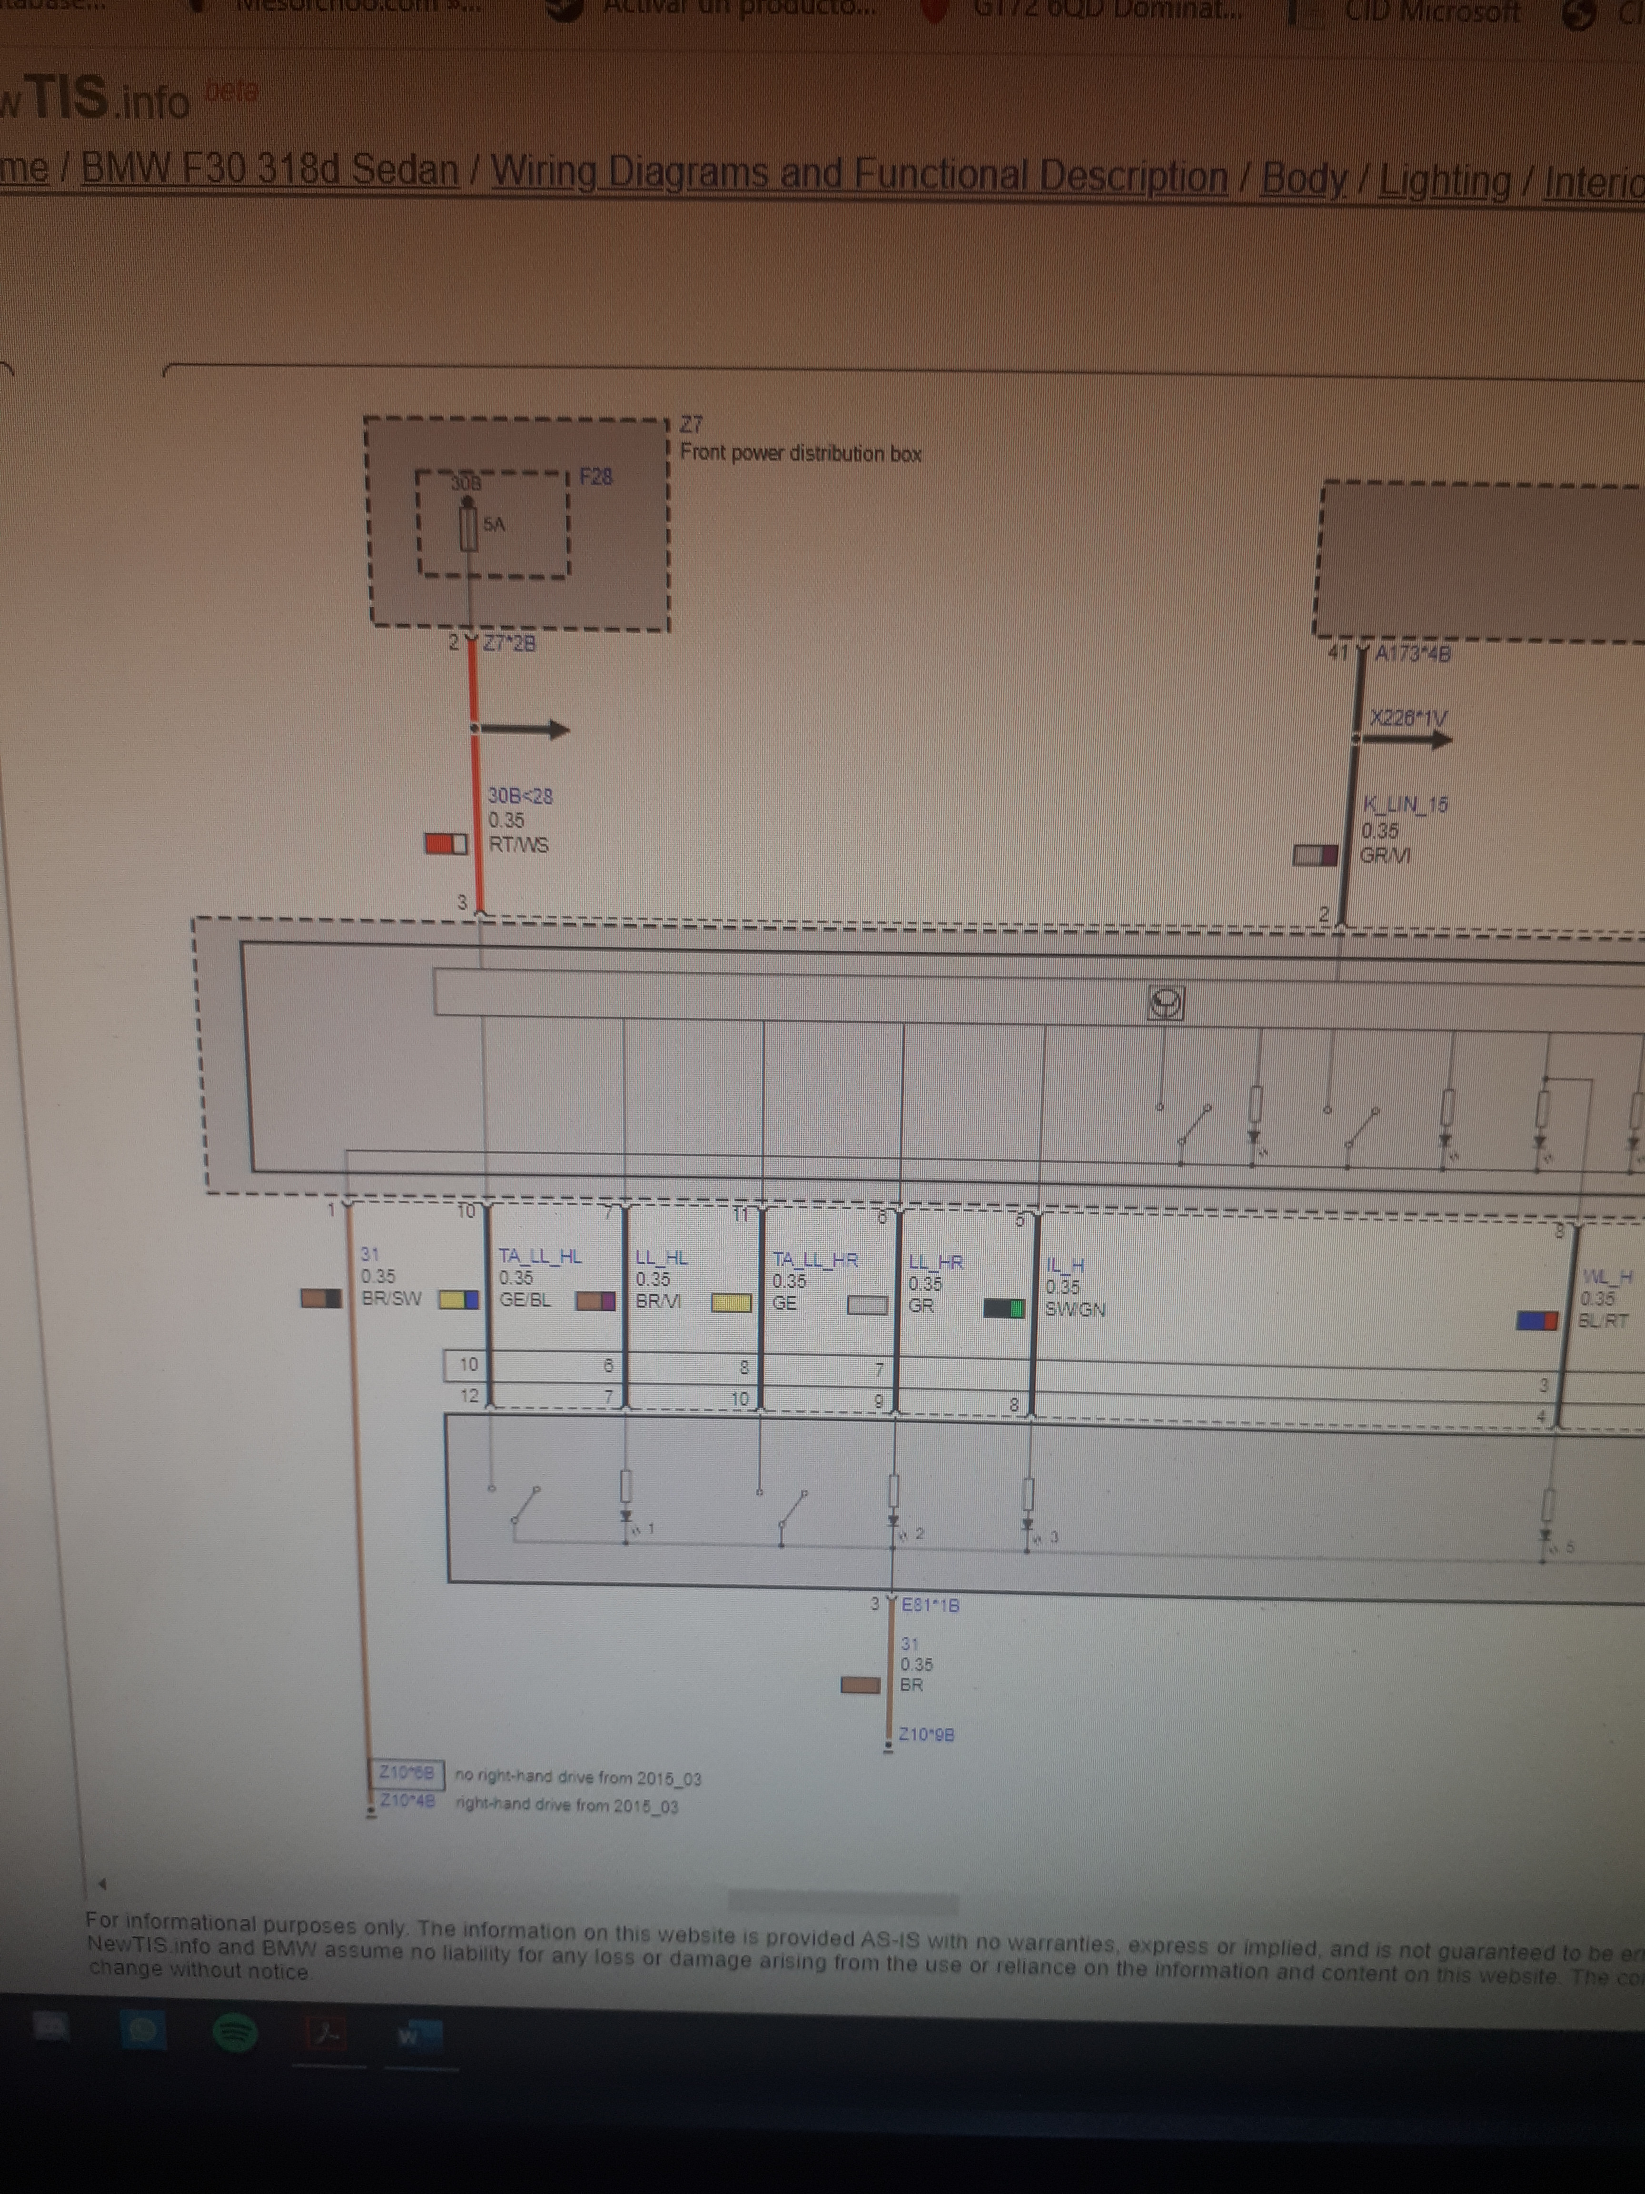The width and height of the screenshot is (1645, 2194).
Task: Go to the Body breadcrumb link
Action: coord(1303,180)
